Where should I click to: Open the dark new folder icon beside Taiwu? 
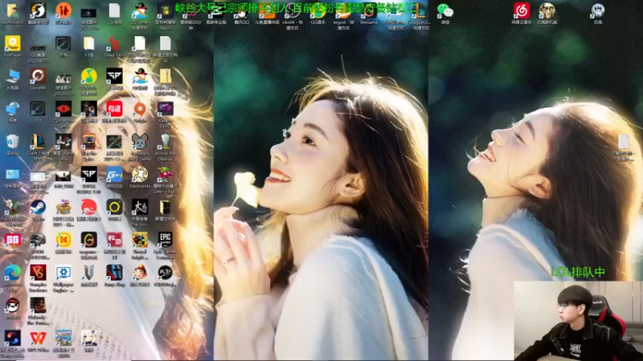point(166,208)
